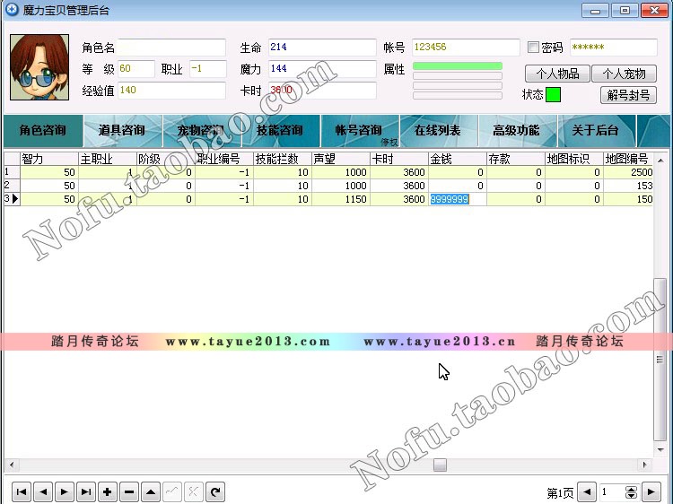Click the green 属性 progress bar
Image resolution: width=673 pixels, height=504 pixels.
pyautogui.click(x=458, y=65)
